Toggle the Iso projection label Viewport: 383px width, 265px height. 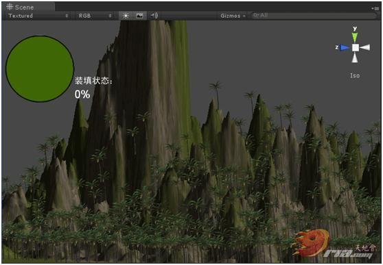coord(355,75)
